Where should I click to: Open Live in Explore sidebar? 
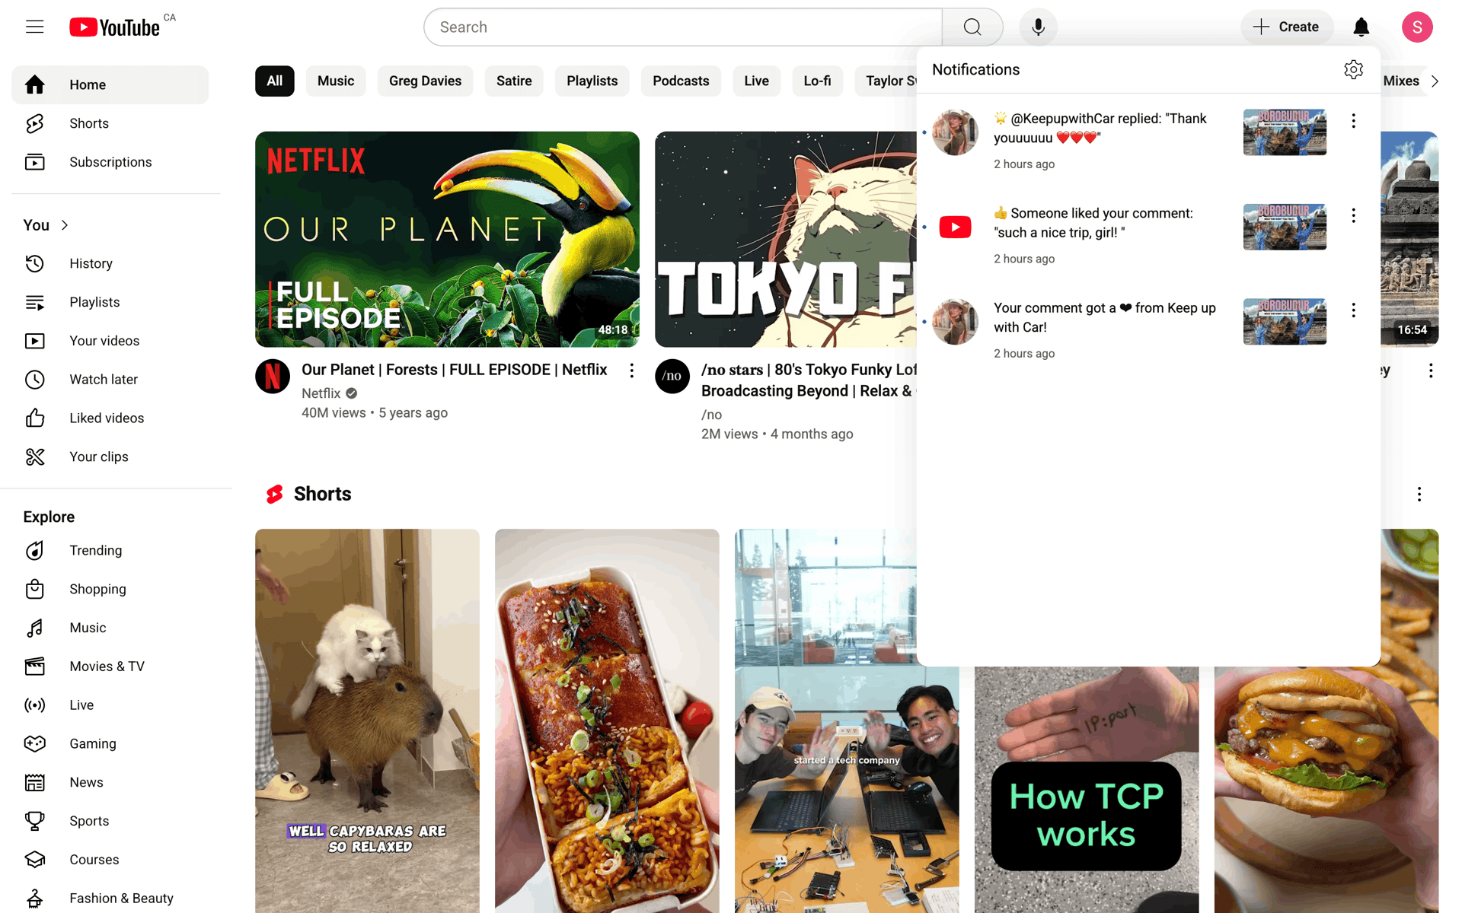point(110,705)
